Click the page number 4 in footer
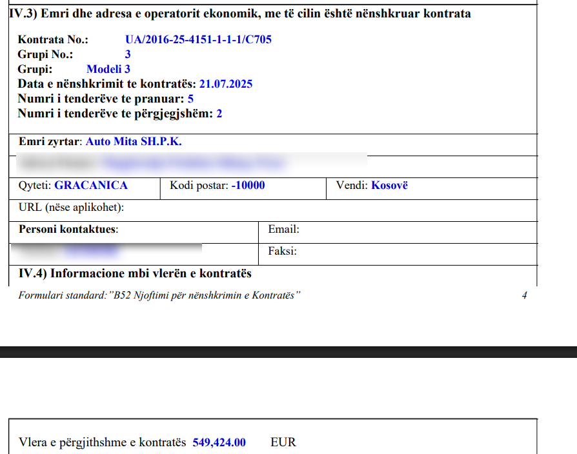The height and width of the screenshot is (454, 577). click(x=524, y=295)
